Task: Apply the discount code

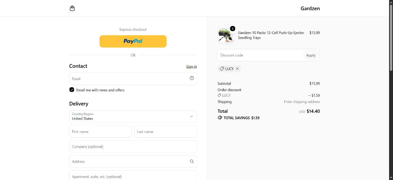Action: coord(311,55)
